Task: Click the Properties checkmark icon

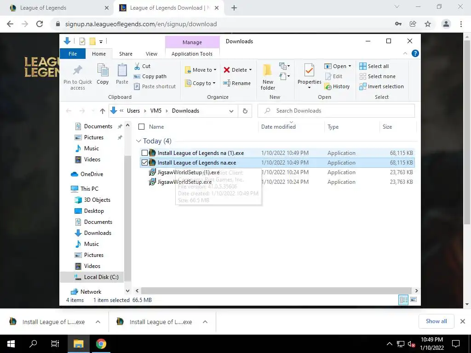Action: coord(309,70)
